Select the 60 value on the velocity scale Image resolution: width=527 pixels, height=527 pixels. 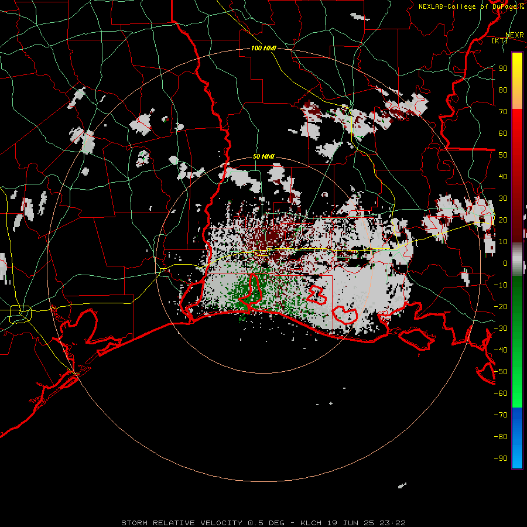pyautogui.click(x=503, y=133)
